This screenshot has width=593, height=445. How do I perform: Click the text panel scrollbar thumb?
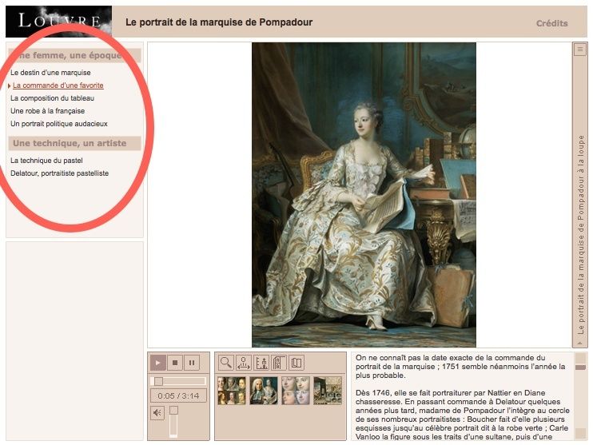tap(580, 368)
